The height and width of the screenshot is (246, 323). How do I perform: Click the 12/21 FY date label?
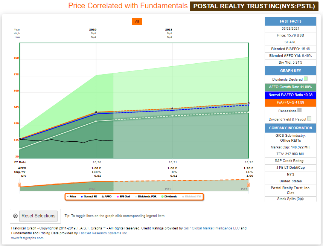(173, 162)
